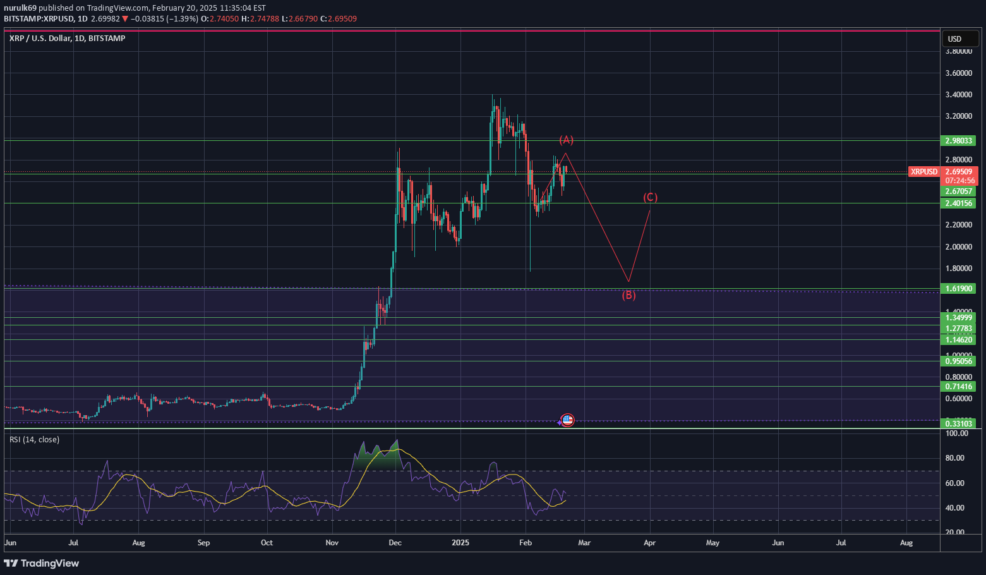986x575 pixels.
Task: Click the 0.33103 price level label
Action: (x=959, y=423)
